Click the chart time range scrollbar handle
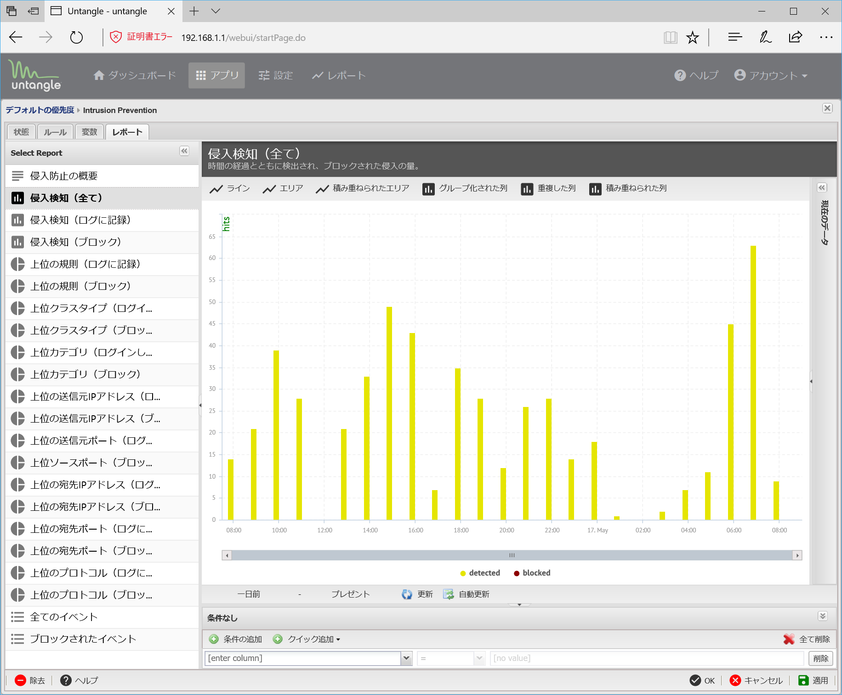Screen dimensions: 842x695 [512, 555]
